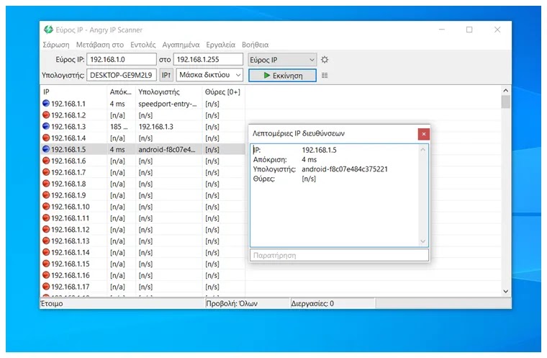Screen dimensions: 547x358
Task: Sort by the Απόκ... column header
Action: [x=121, y=92]
